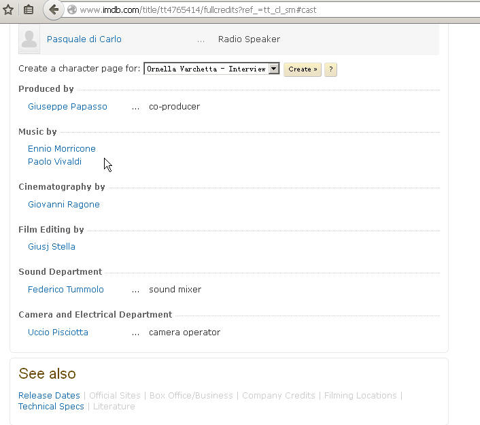The image size is (480, 425).
Task: Click Pasquale di Carlo's placeholder photo
Action: tap(29, 39)
